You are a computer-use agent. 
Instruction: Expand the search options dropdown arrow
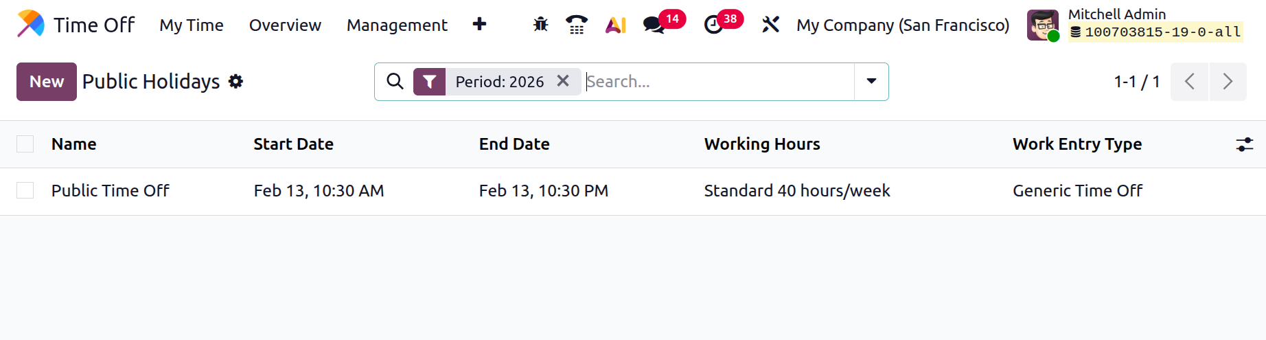[871, 81]
